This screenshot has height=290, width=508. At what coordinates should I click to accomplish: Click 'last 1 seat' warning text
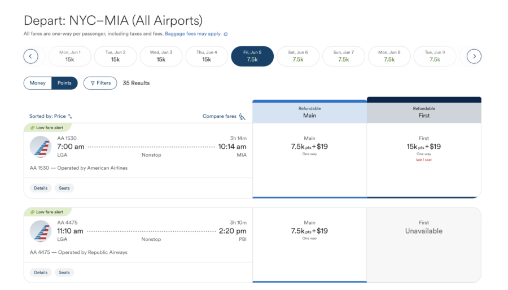[x=424, y=160]
